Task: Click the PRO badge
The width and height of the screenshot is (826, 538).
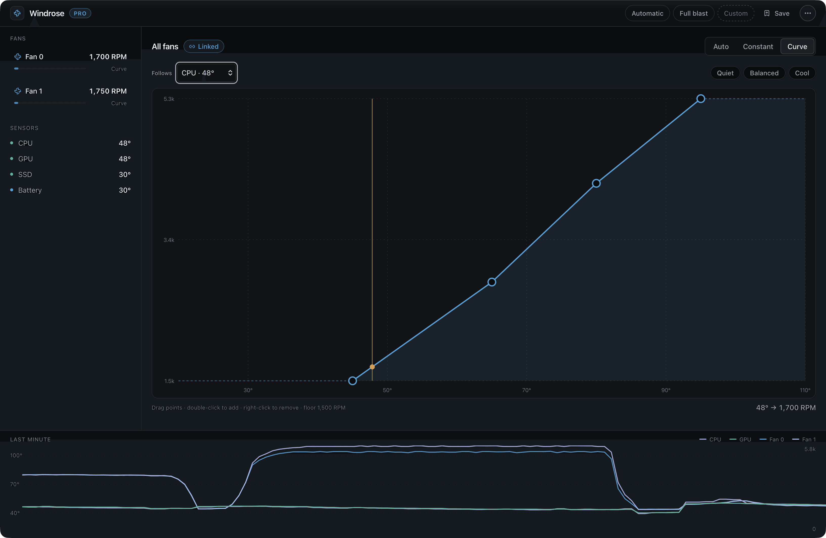Action: coord(80,13)
